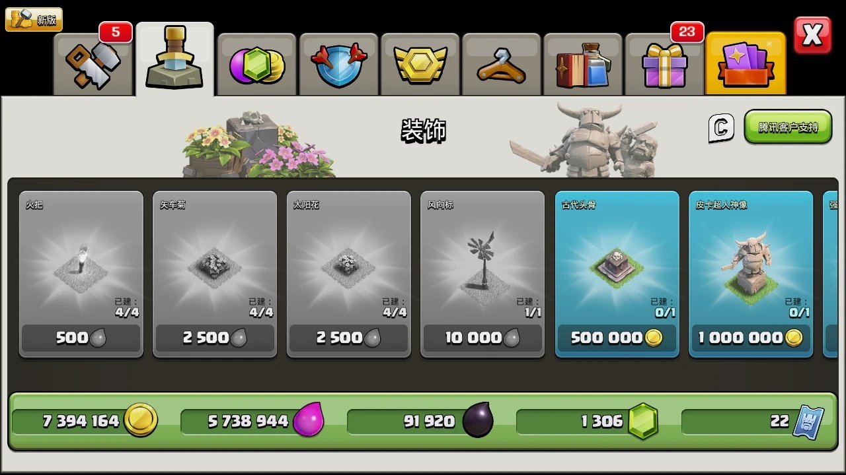Open the clothes hanger skins tab

(501, 63)
